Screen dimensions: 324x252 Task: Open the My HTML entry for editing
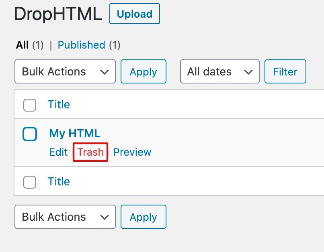(74, 133)
